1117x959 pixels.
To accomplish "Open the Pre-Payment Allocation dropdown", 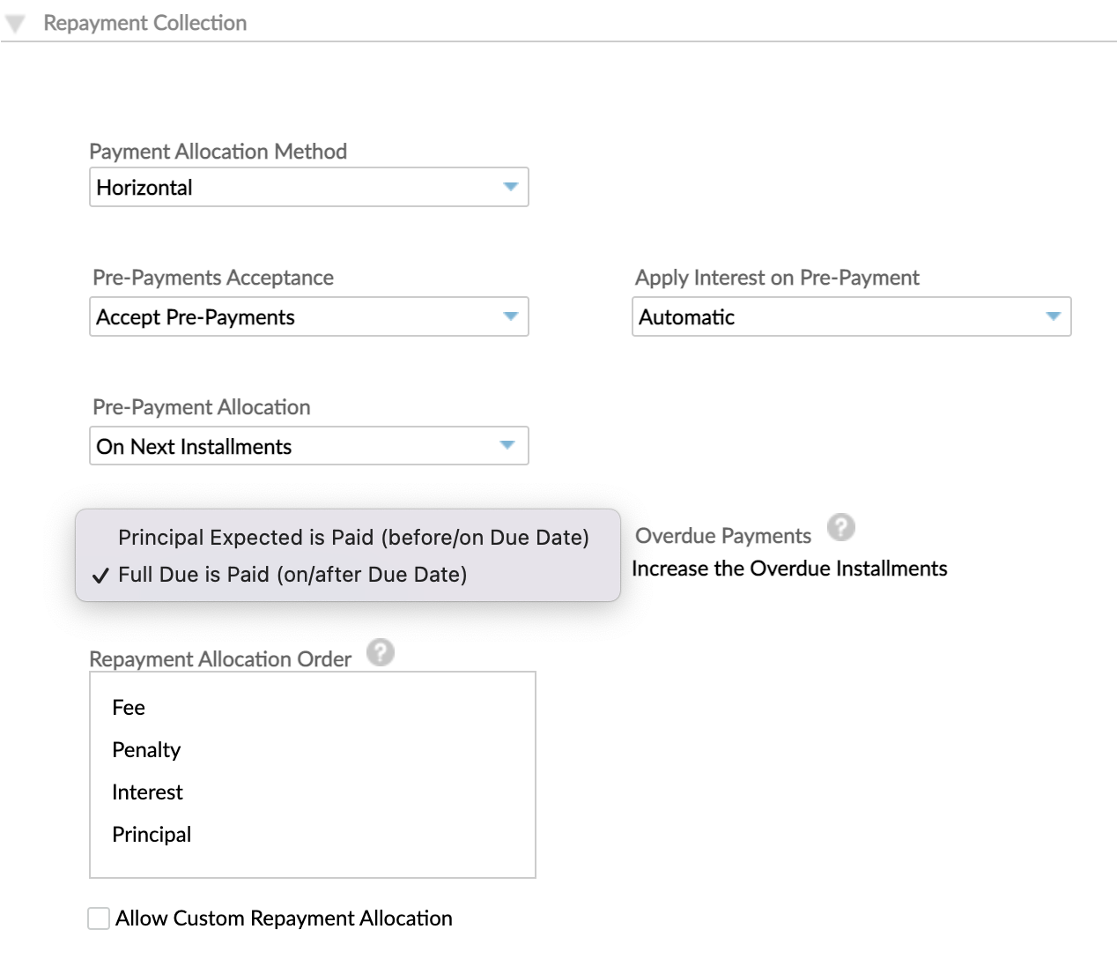I will pos(308,446).
